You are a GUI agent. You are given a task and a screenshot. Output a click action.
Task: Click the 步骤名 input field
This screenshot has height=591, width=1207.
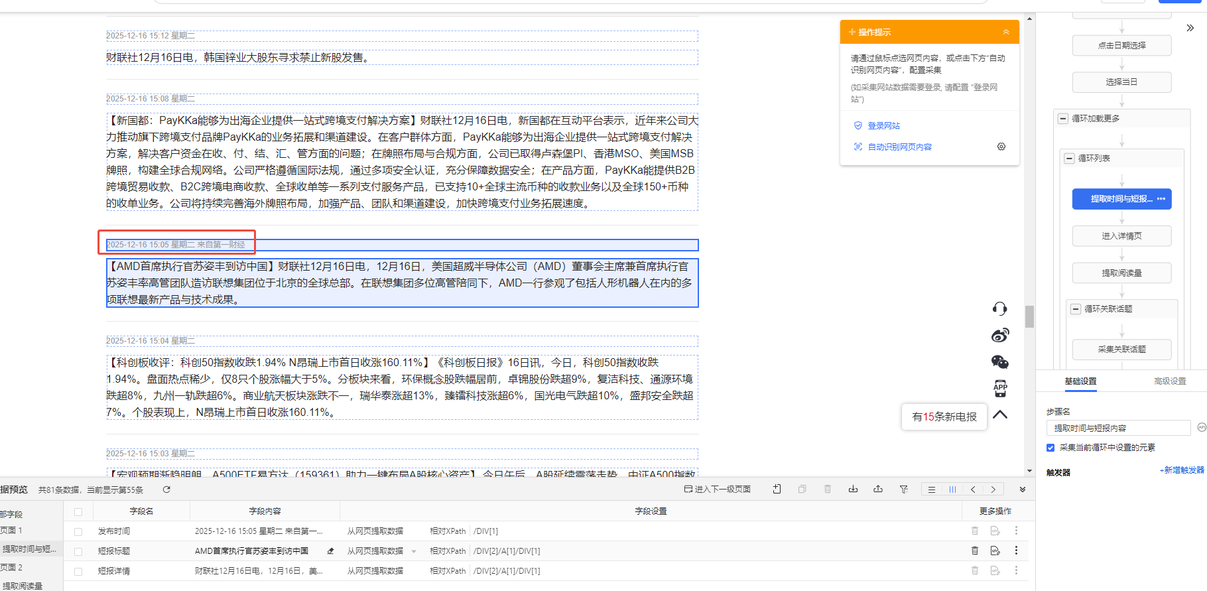tap(1119, 428)
